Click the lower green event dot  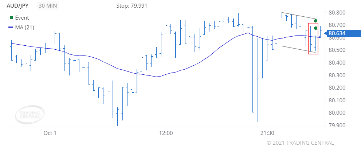tap(315, 28)
